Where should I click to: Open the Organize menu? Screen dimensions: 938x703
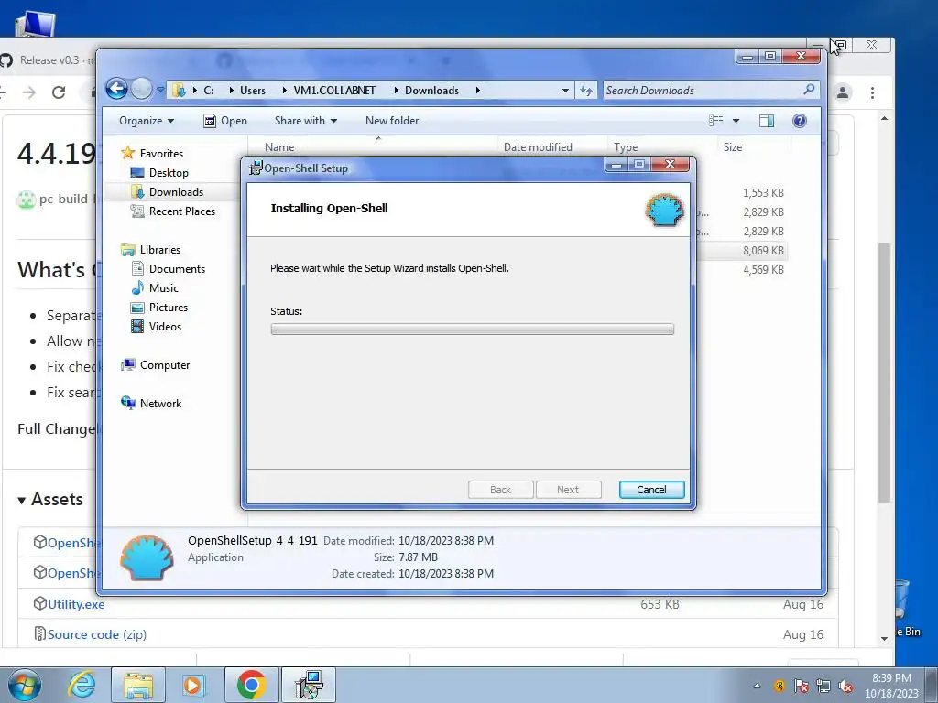[x=146, y=121]
